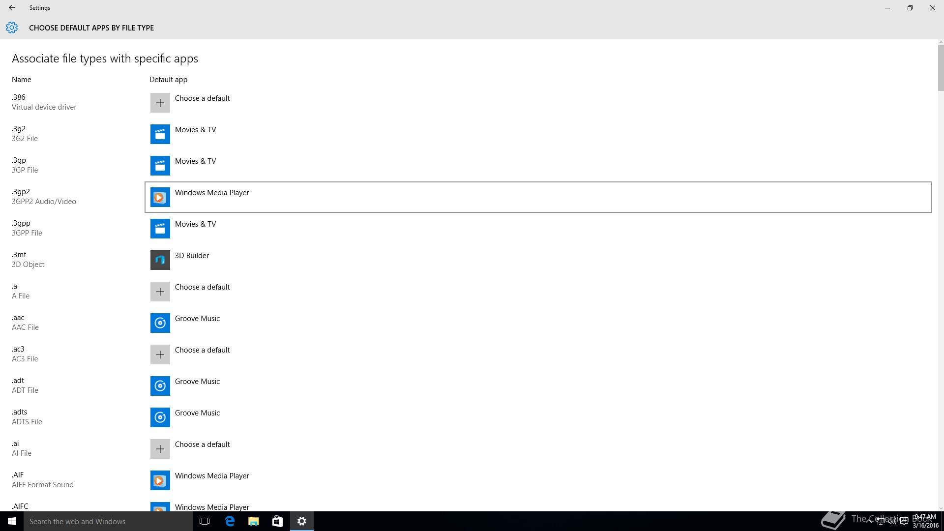Screen dimensions: 944x531
Task: Change Groove Music default for .adt
Action: (x=197, y=382)
